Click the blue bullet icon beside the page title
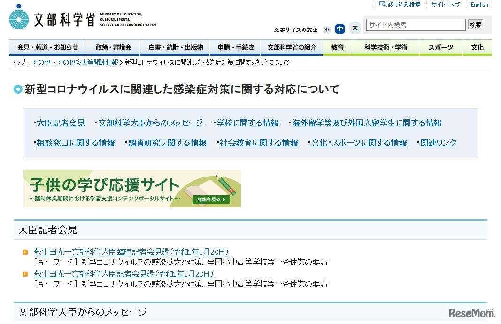This screenshot has width=501, height=324. (18, 88)
